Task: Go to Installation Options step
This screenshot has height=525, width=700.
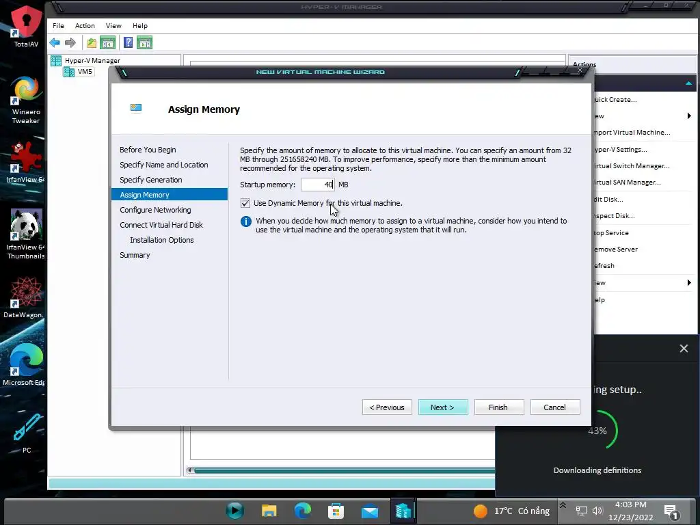Action: [x=161, y=240]
